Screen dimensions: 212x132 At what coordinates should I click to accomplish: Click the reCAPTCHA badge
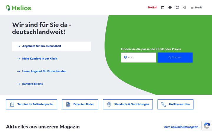[x=207, y=126]
